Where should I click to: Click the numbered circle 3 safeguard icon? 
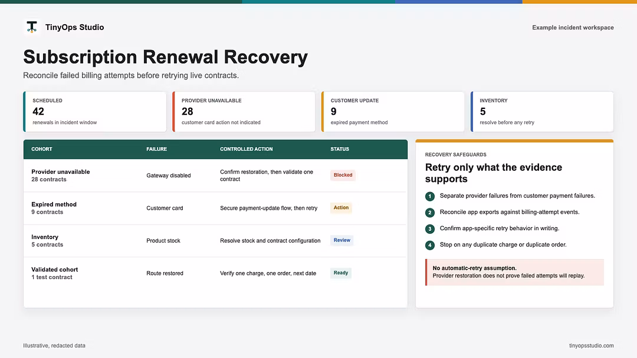[430, 228]
